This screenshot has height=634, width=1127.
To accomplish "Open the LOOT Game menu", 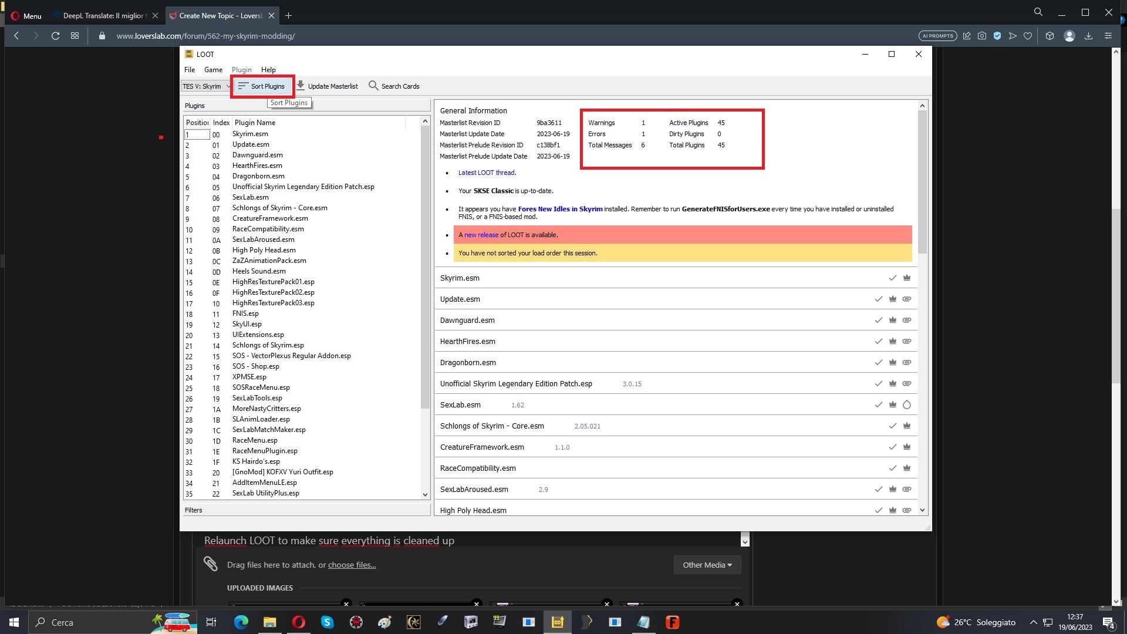I will pyautogui.click(x=213, y=70).
